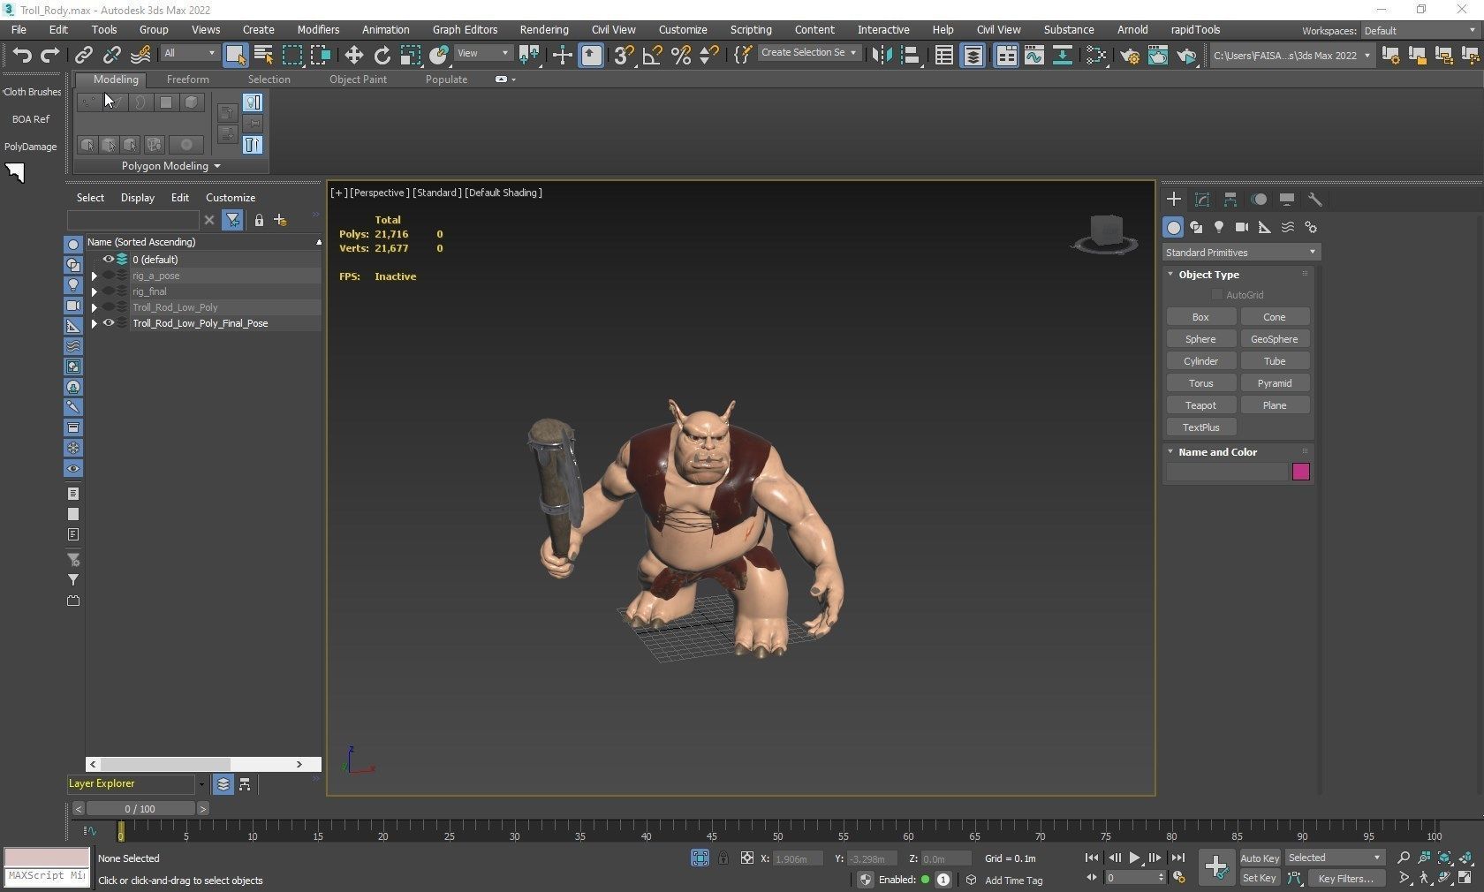1484x892 pixels.
Task: Click the Redo arrow icon
Action: point(49,55)
